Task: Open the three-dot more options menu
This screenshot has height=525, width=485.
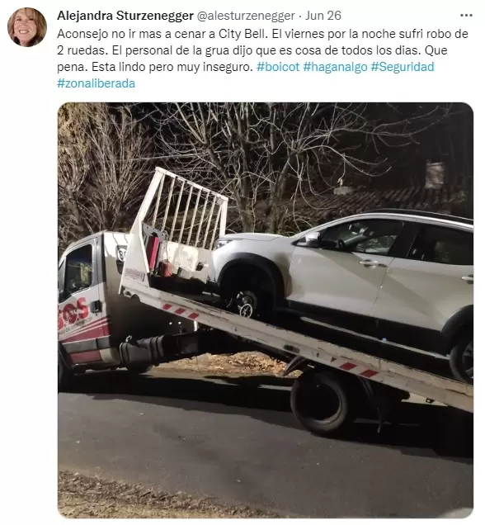Action: coord(466,16)
